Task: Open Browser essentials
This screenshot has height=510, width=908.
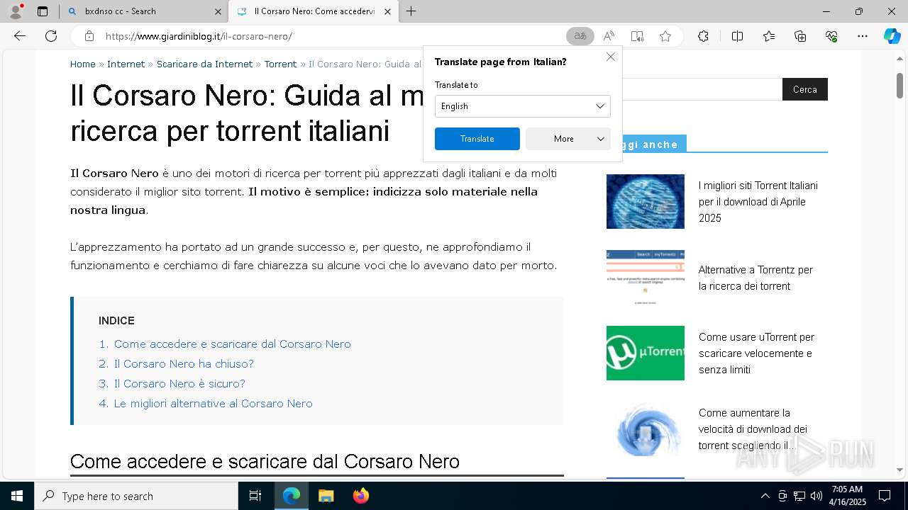Action: 831,36
